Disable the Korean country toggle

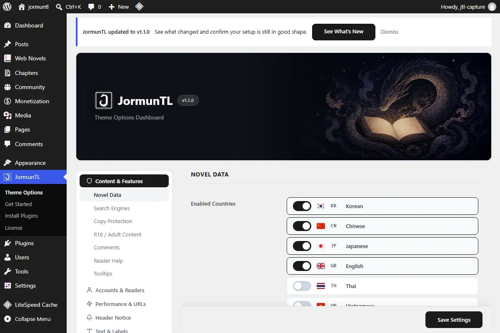coord(302,206)
